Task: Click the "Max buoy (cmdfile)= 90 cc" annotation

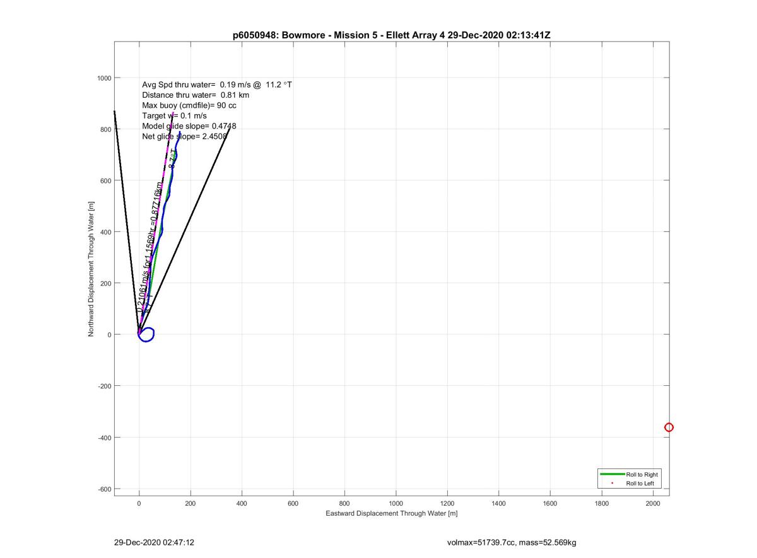Action: tap(189, 105)
